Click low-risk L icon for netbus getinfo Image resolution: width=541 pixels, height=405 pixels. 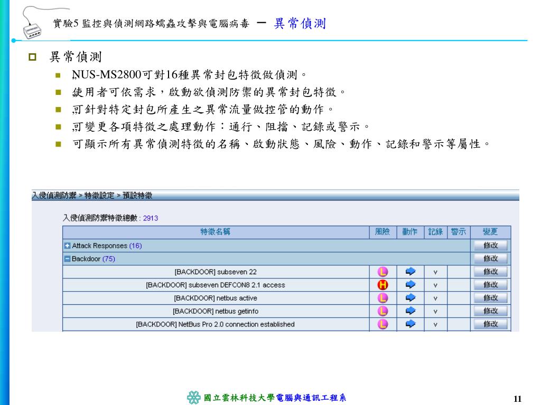[x=383, y=311]
